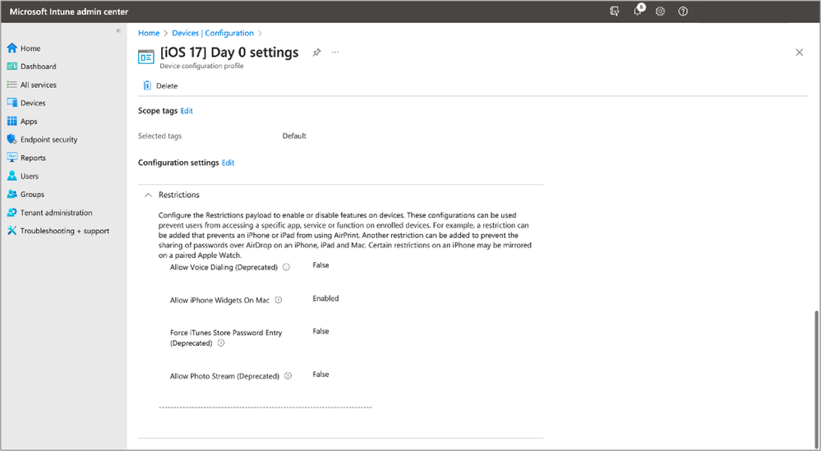Open the directory and subscription filter icon
The width and height of the screenshot is (821, 451).
tap(615, 12)
